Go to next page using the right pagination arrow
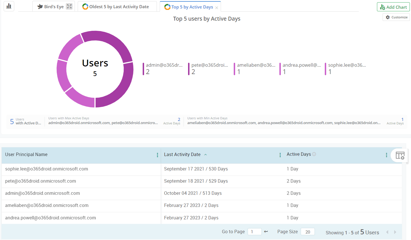The width and height of the screenshot is (411, 240). click(395, 232)
